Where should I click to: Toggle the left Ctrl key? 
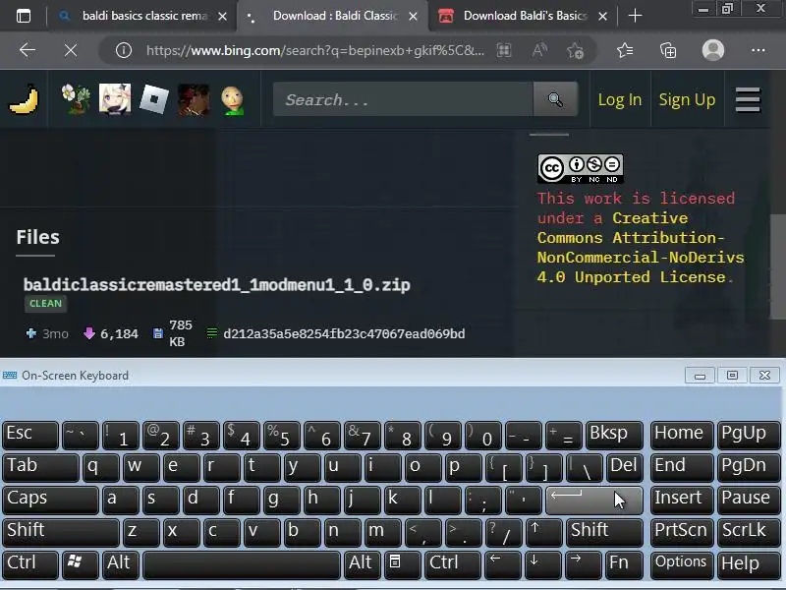(30, 563)
